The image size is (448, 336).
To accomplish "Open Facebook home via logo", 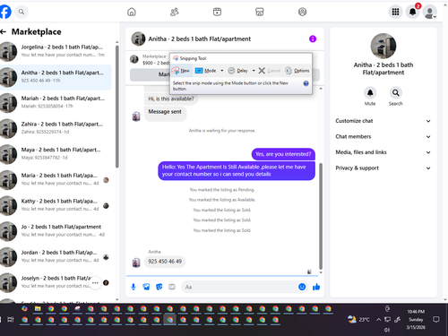I will pos(5,12).
